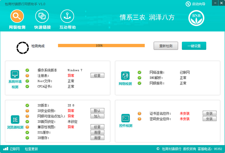Click the 系统环境检测 monitor icon
Screen dimensions: 225x153
click(x=15, y=74)
